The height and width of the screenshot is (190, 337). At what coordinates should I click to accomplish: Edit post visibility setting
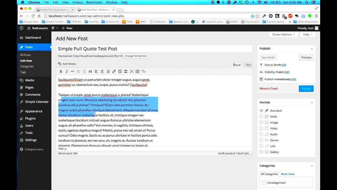287,72
